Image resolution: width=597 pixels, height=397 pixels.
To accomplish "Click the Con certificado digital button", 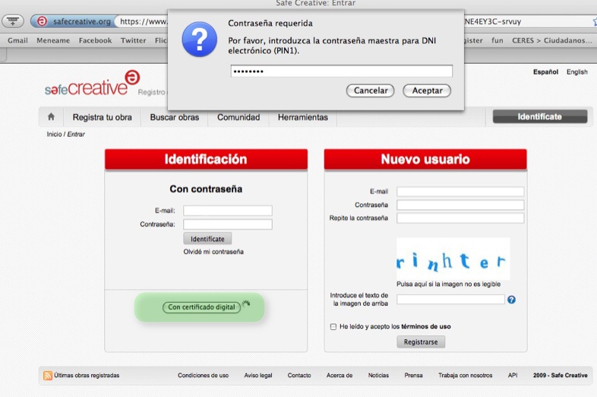I will click(x=201, y=307).
